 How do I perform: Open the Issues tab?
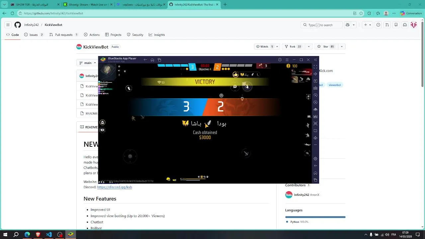[x=34, y=35]
